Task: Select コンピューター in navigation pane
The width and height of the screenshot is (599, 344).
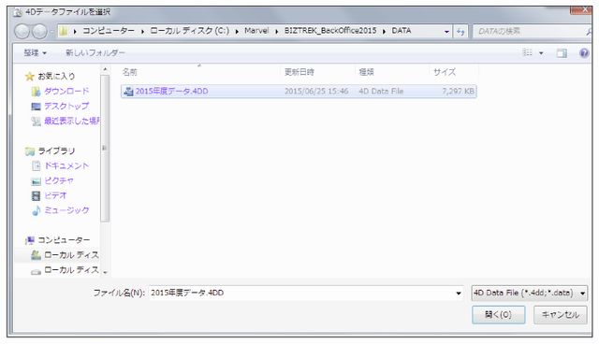Action: [64, 240]
